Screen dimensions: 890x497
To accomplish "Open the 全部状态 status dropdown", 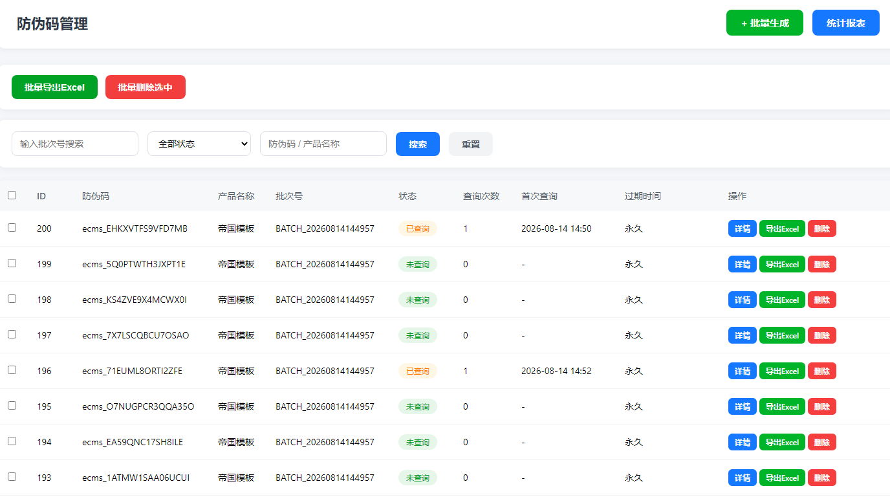I will pyautogui.click(x=199, y=144).
